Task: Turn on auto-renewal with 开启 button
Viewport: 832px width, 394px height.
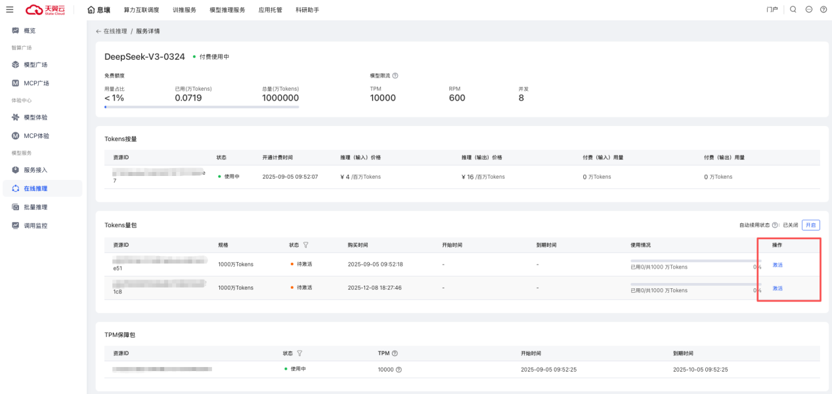Action: (810, 225)
